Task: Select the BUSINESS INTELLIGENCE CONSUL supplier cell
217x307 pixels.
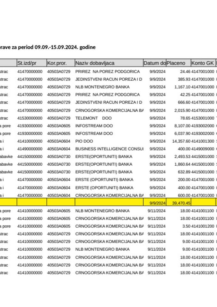Action: click(x=109, y=149)
